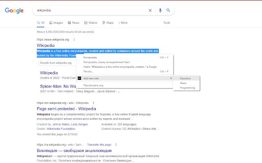Click the magnifier search icon
Screen dimensions: 262x163
click(168, 10)
